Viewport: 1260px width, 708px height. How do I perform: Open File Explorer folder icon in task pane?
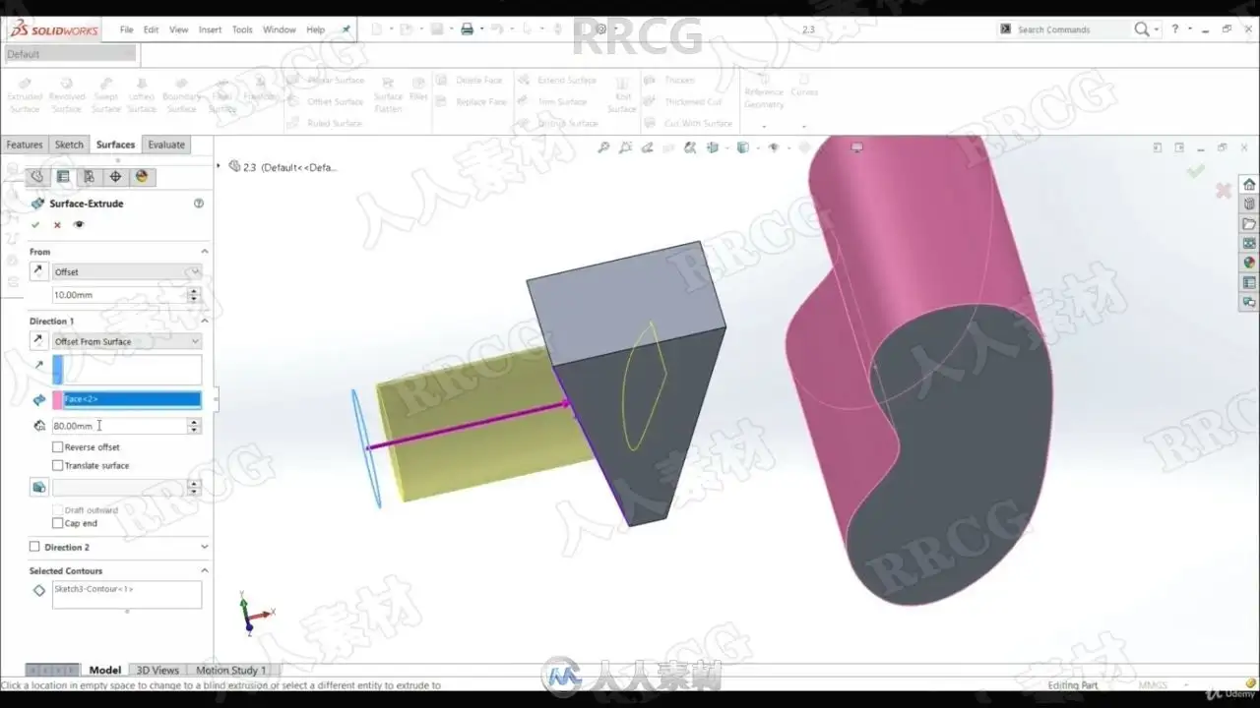(x=1249, y=224)
